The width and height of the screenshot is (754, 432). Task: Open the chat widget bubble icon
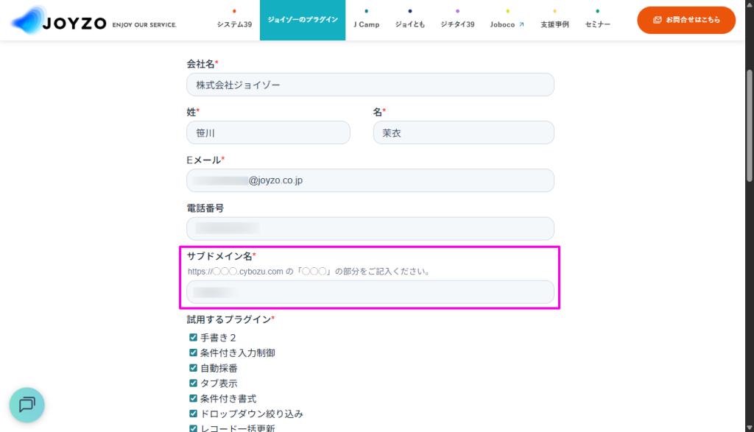click(27, 404)
